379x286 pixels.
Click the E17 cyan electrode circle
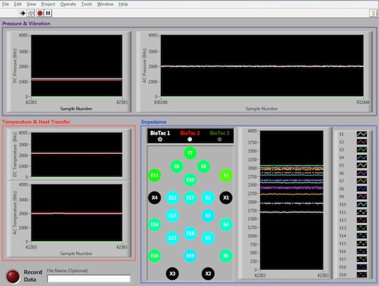pos(189,197)
